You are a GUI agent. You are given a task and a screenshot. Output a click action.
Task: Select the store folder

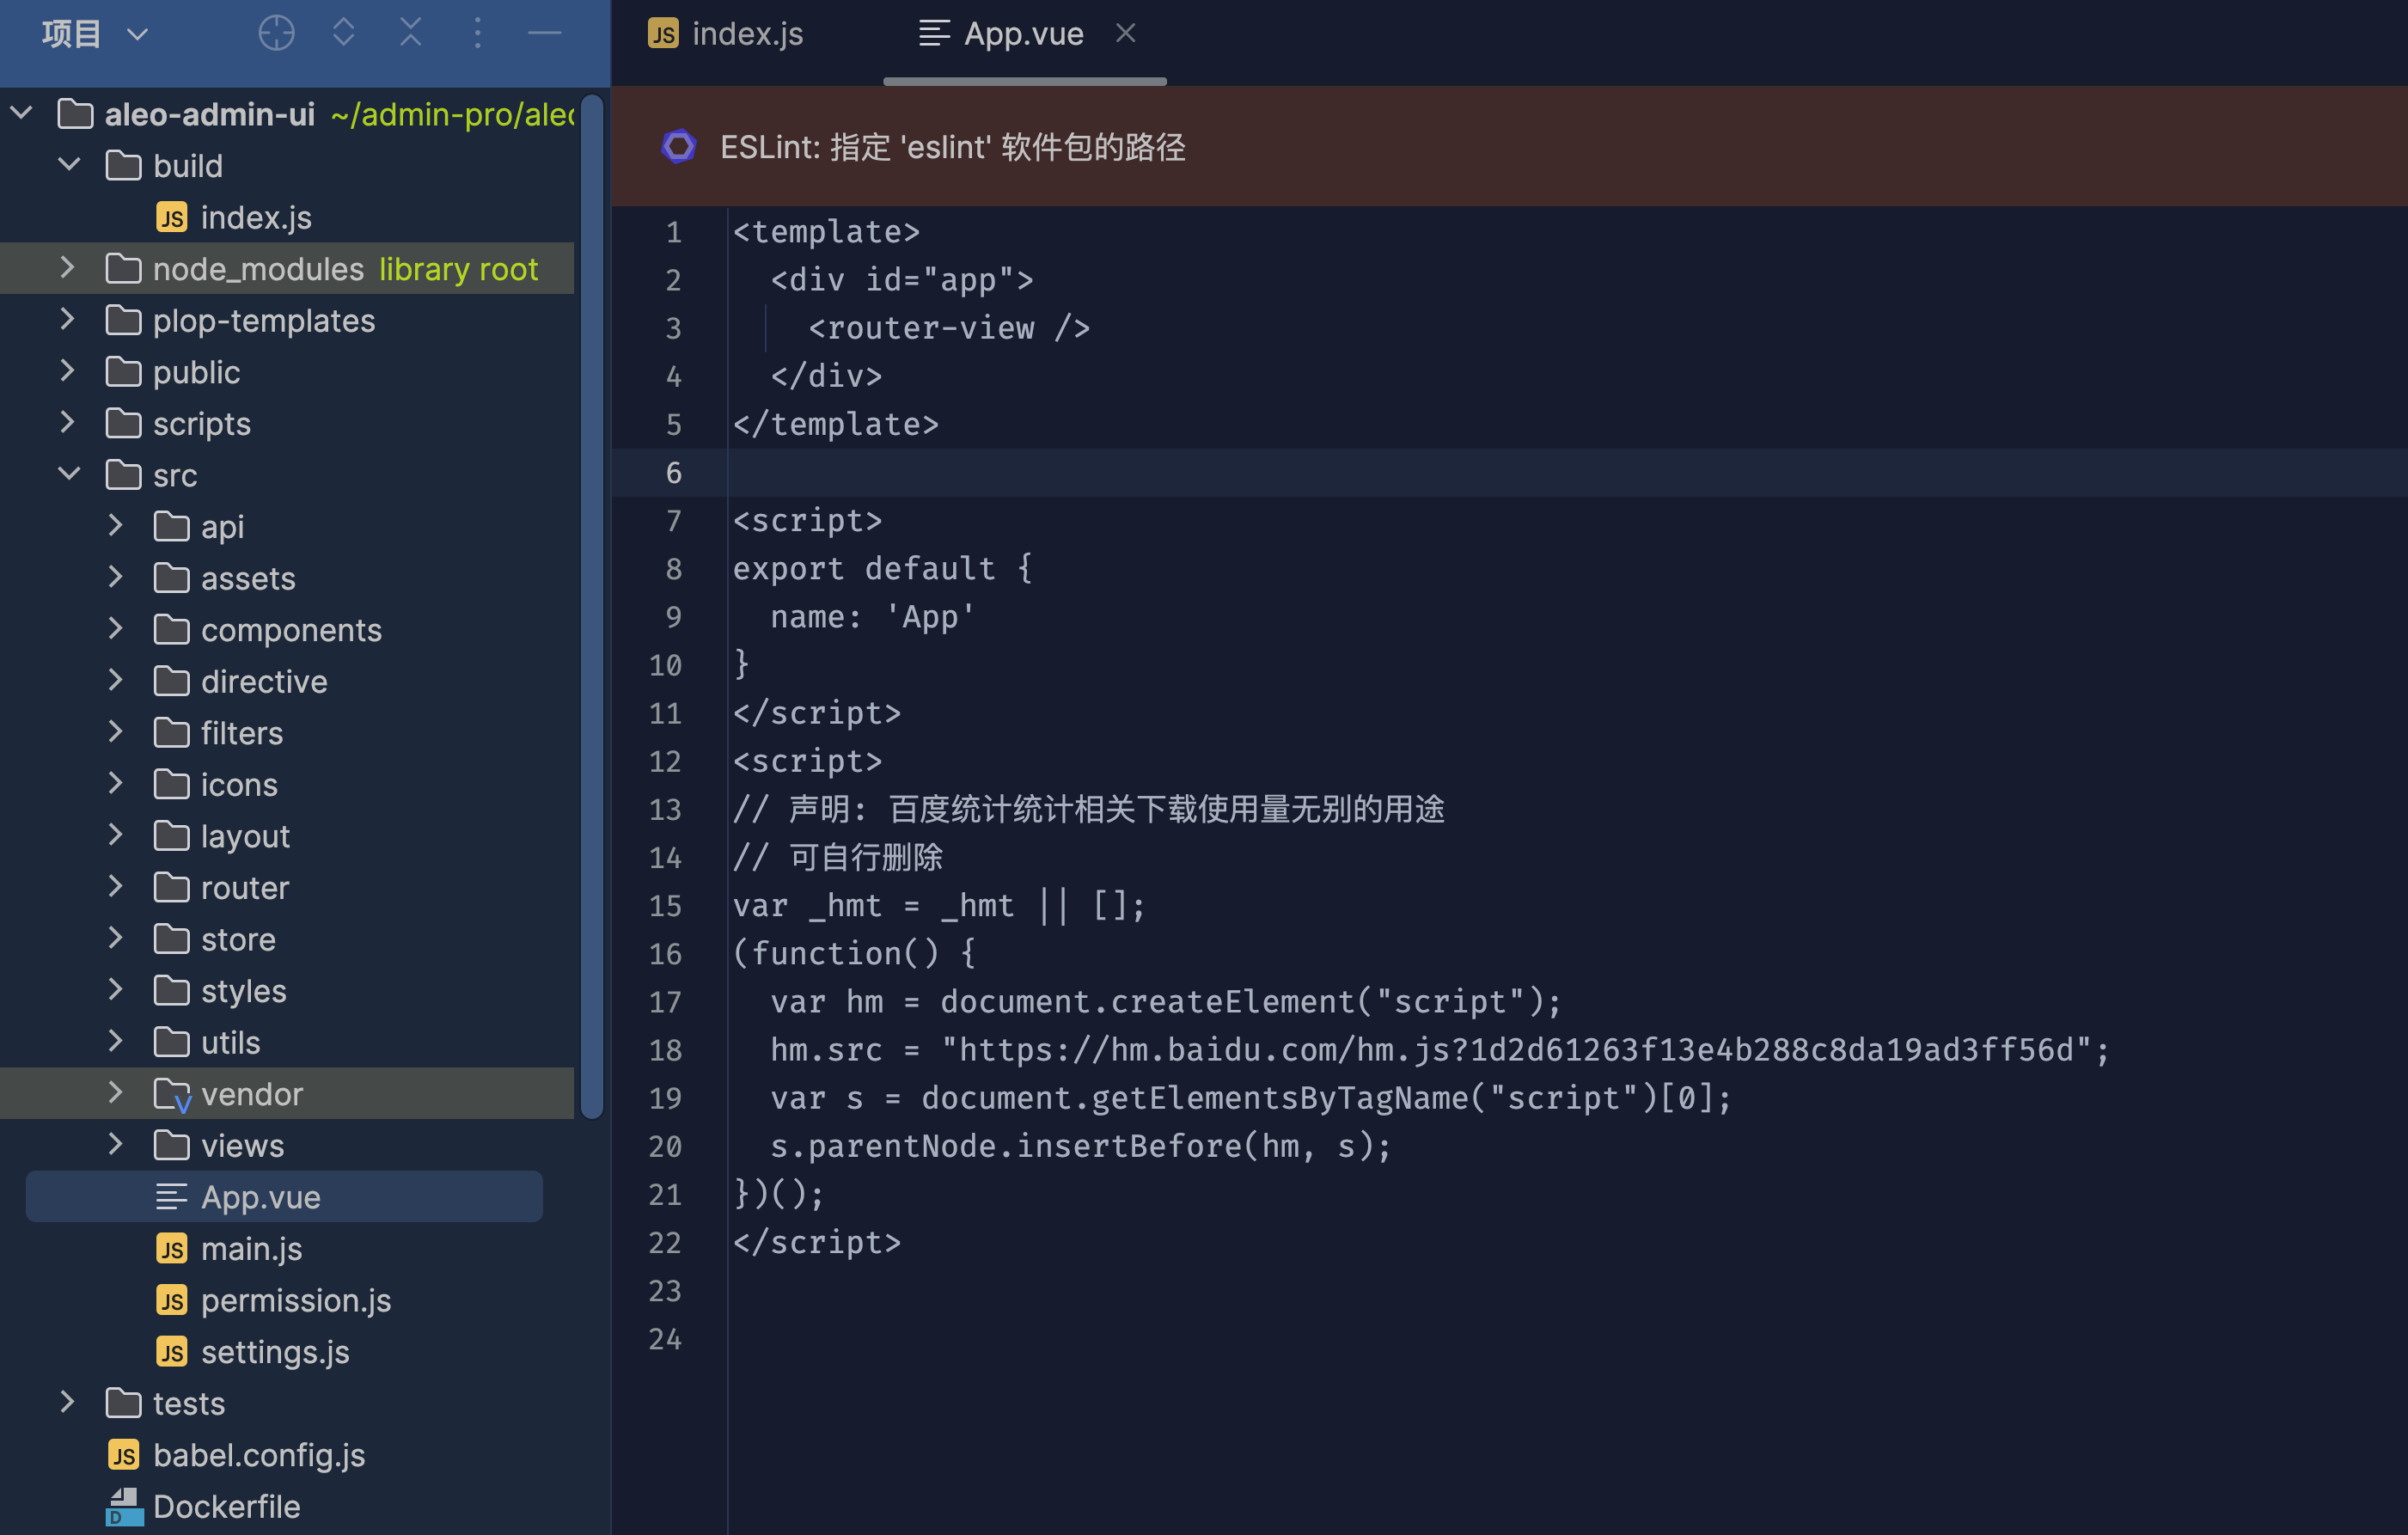click(x=237, y=939)
